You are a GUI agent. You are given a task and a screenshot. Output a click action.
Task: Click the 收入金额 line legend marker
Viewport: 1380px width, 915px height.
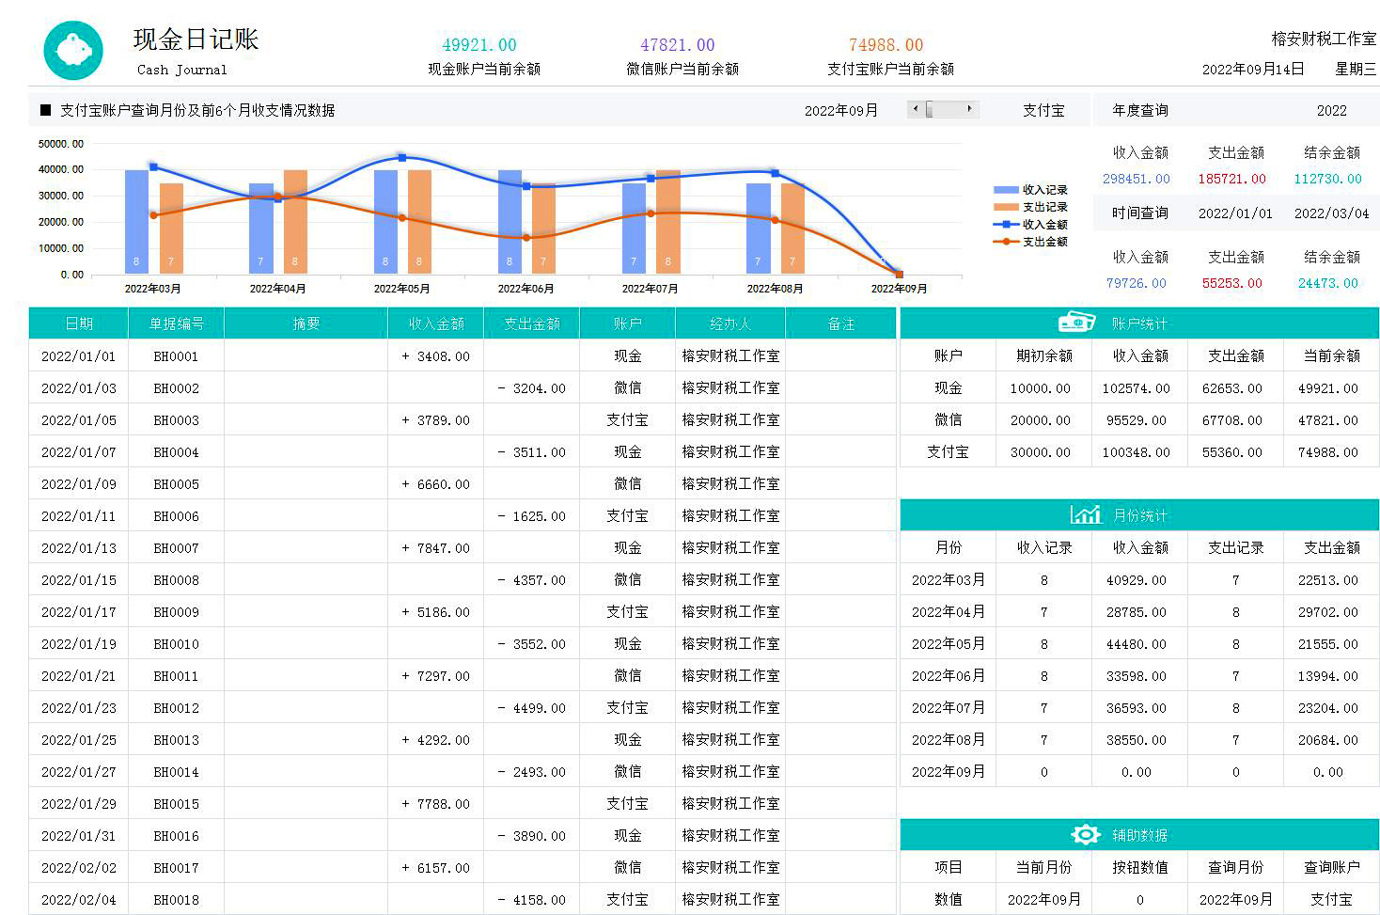[1006, 225]
